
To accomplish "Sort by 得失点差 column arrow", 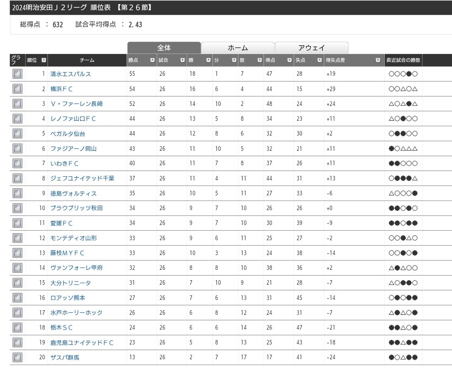I will coord(378,60).
